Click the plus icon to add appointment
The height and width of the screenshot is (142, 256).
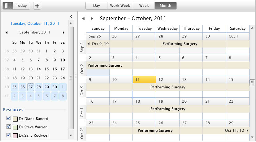click(37, 6)
